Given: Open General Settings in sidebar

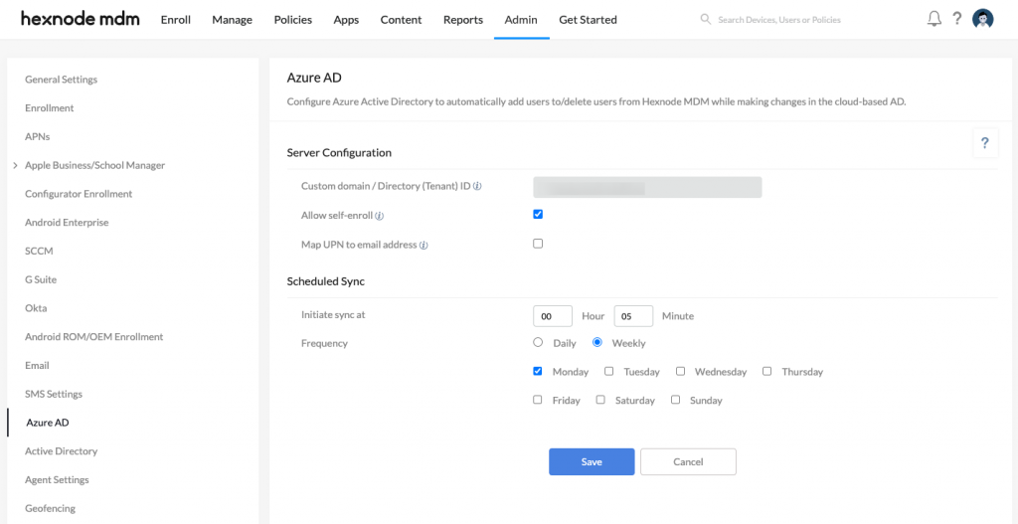Looking at the screenshot, I should coord(61,80).
